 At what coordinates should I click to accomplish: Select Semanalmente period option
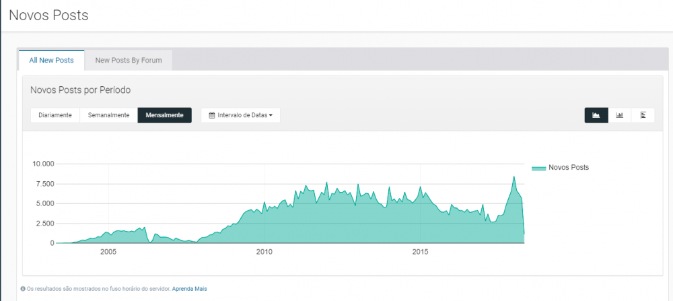[108, 115]
